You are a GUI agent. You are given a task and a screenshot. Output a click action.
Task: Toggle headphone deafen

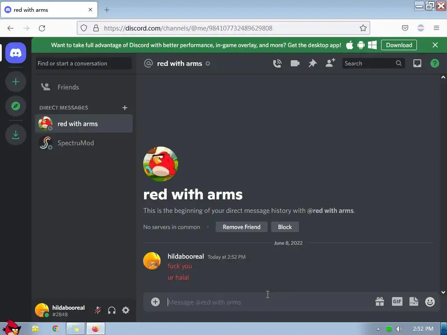(112, 310)
